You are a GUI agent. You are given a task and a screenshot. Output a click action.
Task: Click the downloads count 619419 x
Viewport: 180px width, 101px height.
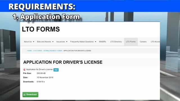tap(41, 82)
